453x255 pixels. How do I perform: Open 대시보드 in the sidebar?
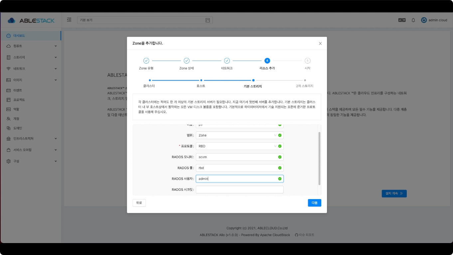[x=31, y=36]
